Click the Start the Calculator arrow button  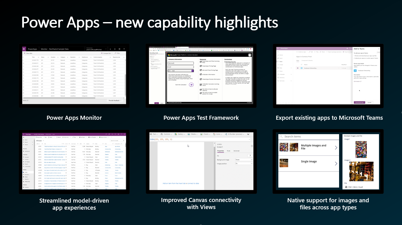click(191, 85)
